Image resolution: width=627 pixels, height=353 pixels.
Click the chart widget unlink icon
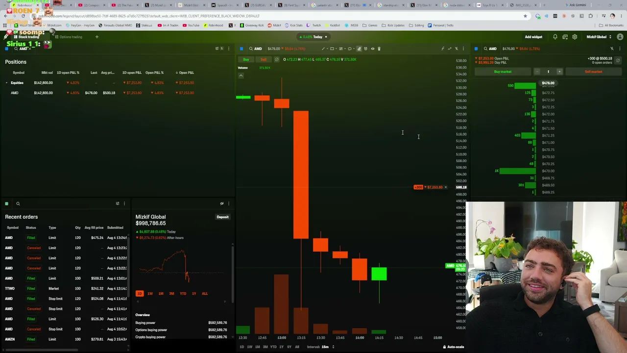[x=457, y=49]
